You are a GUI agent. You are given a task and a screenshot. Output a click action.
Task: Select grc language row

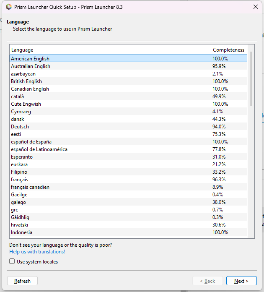[x=128, y=210]
